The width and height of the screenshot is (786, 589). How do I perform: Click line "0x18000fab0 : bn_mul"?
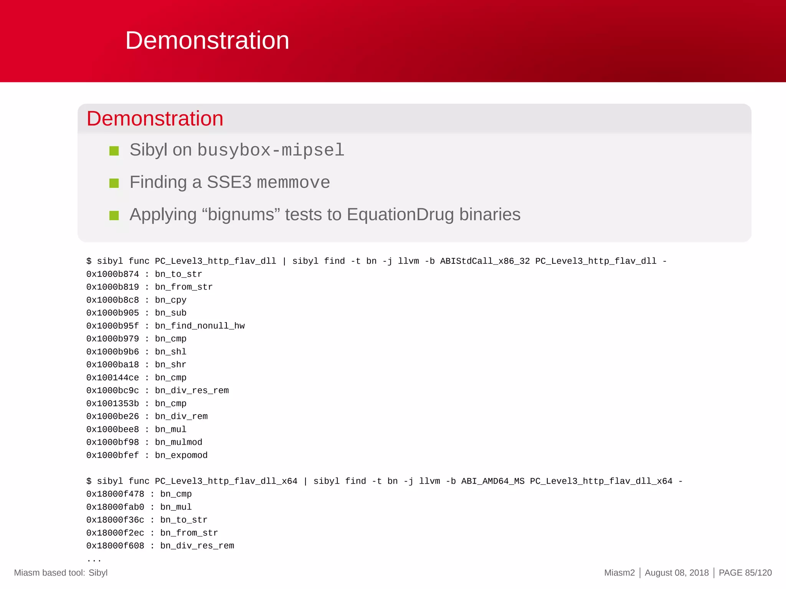[139, 507]
